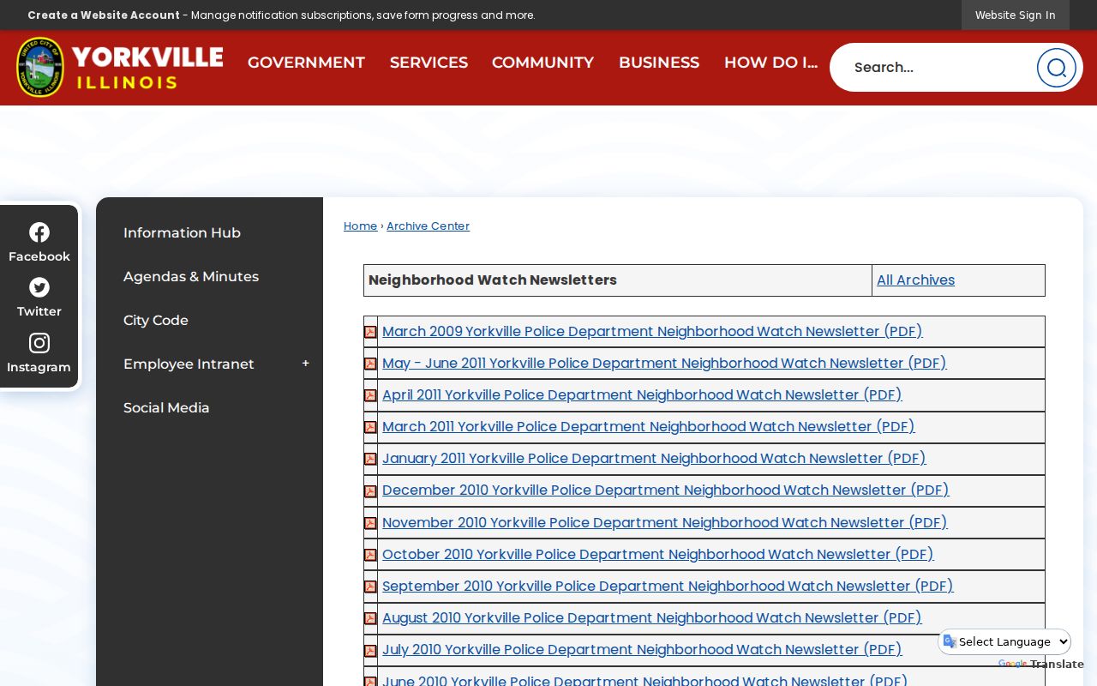Click PDF icon beside September 2010 newsletter
This screenshot has height=686, width=1097.
point(370,587)
